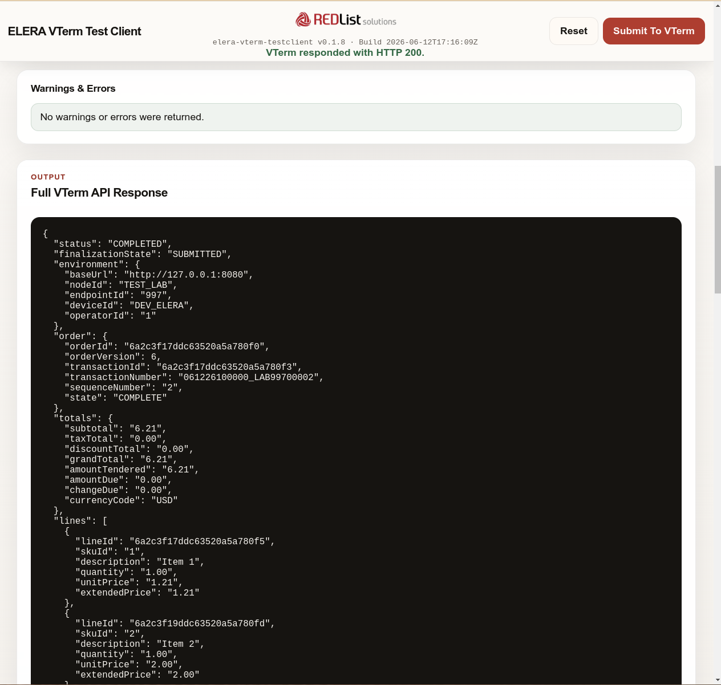Click the "discountTotal" line

pos(129,449)
